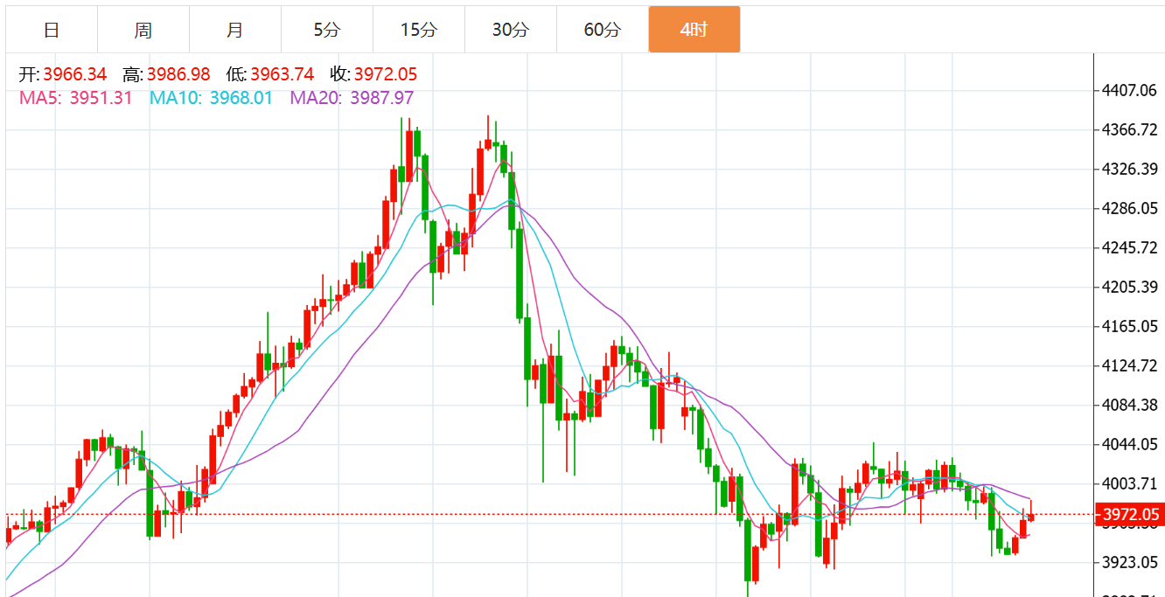The image size is (1165, 597).
Task: Click the purple MA20 indicator label
Action: click(318, 98)
